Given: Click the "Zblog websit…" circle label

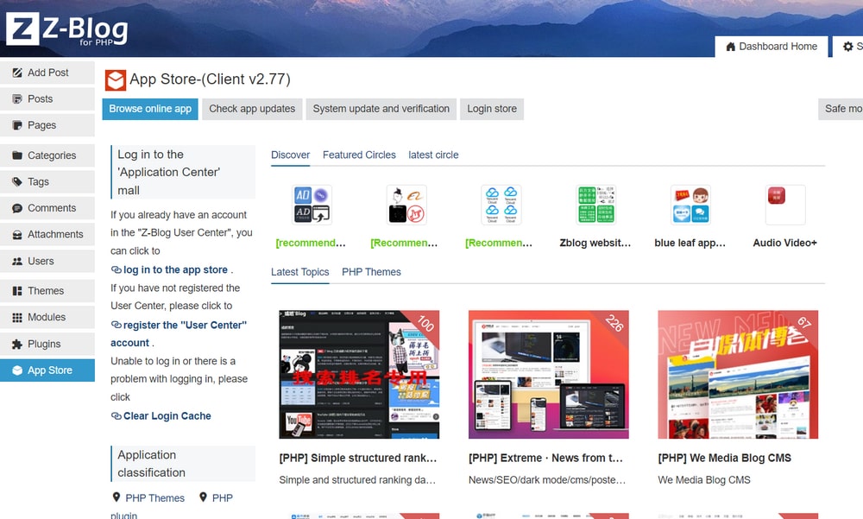Looking at the screenshot, I should (x=595, y=243).
